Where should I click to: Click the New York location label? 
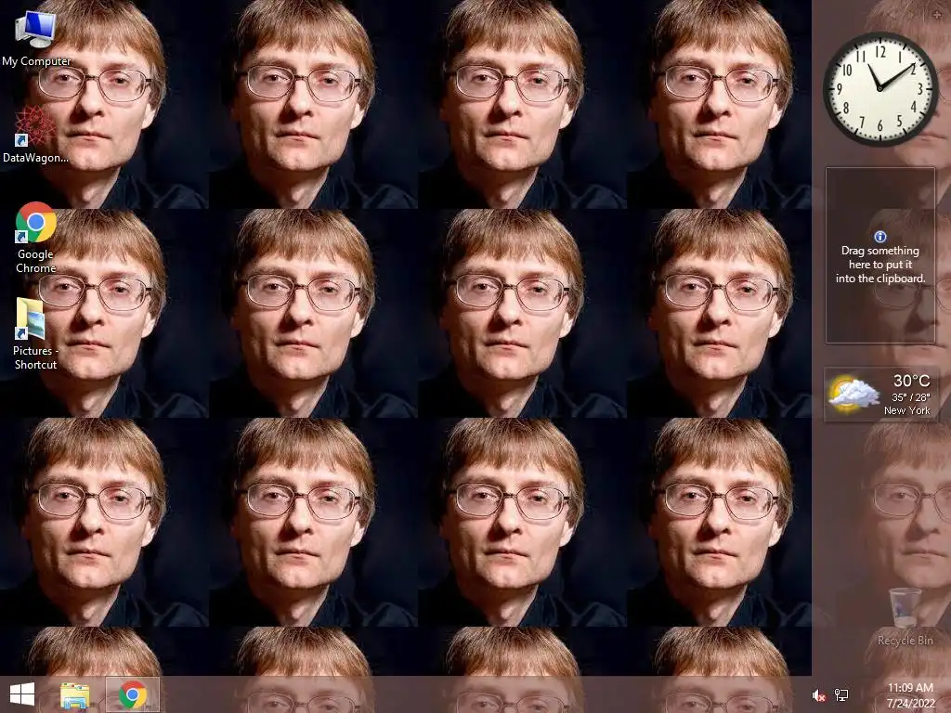click(x=906, y=410)
